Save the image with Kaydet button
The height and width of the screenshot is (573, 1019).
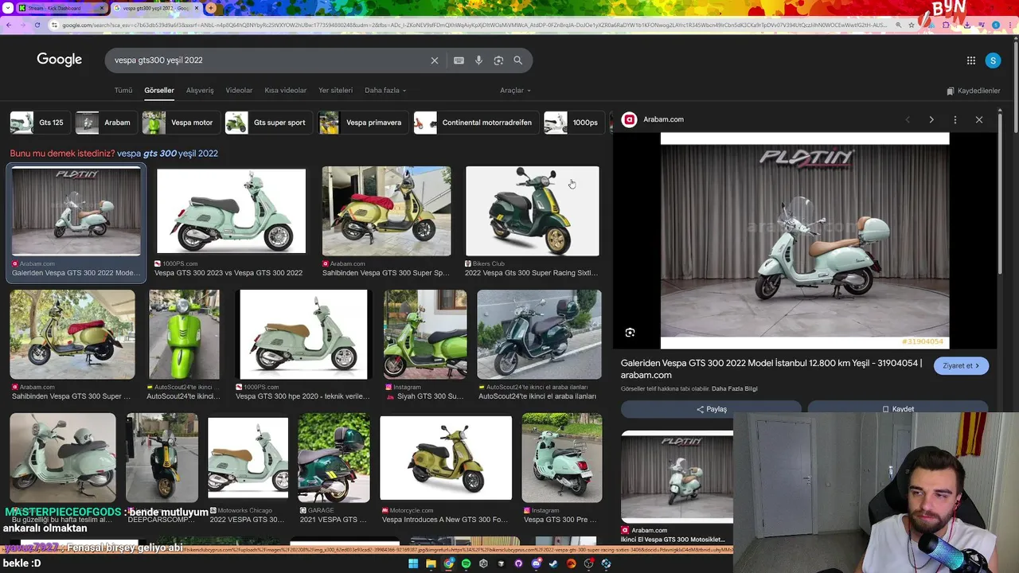tap(898, 408)
